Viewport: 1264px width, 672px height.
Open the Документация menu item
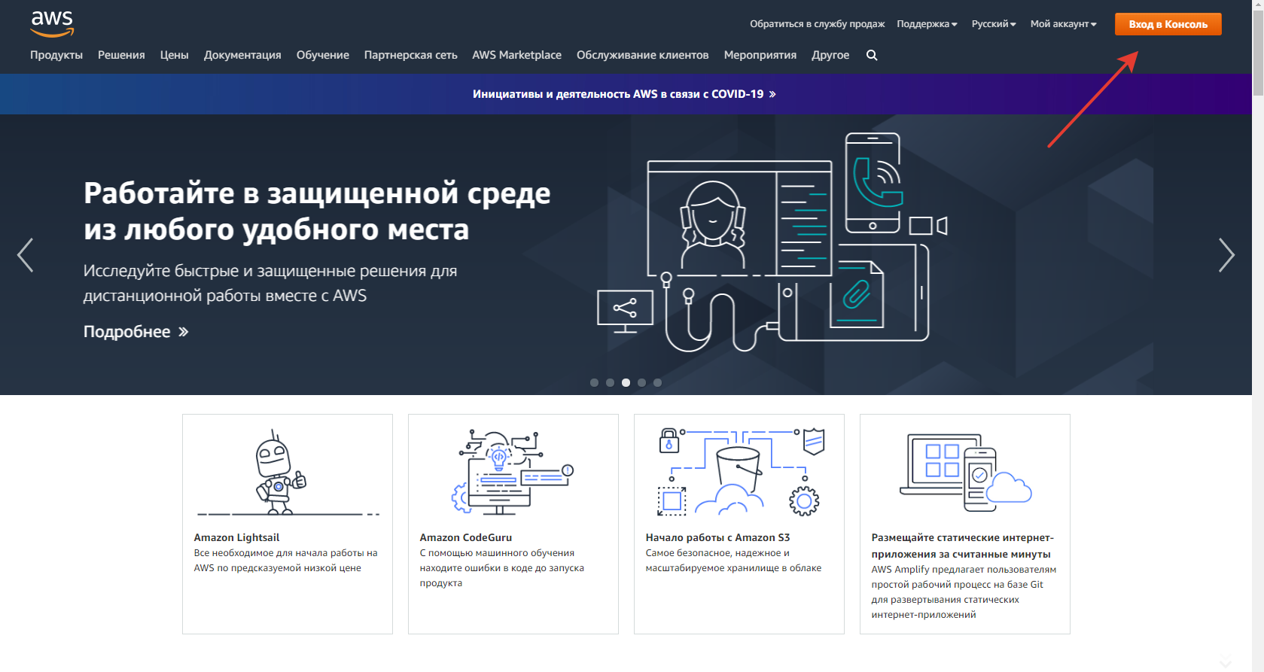pyautogui.click(x=242, y=55)
